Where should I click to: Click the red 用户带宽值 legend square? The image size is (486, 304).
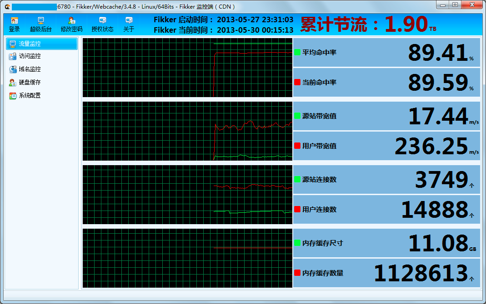point(297,146)
